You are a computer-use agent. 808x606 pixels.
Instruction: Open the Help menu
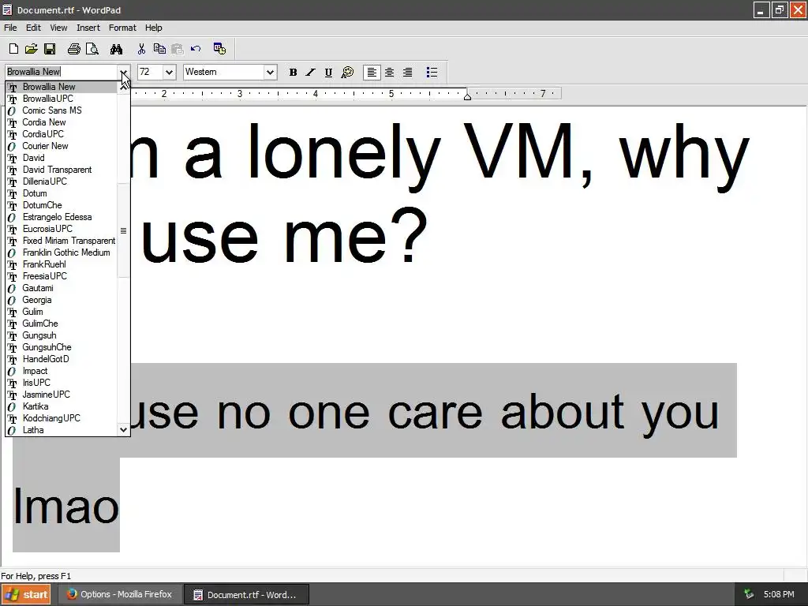click(154, 28)
